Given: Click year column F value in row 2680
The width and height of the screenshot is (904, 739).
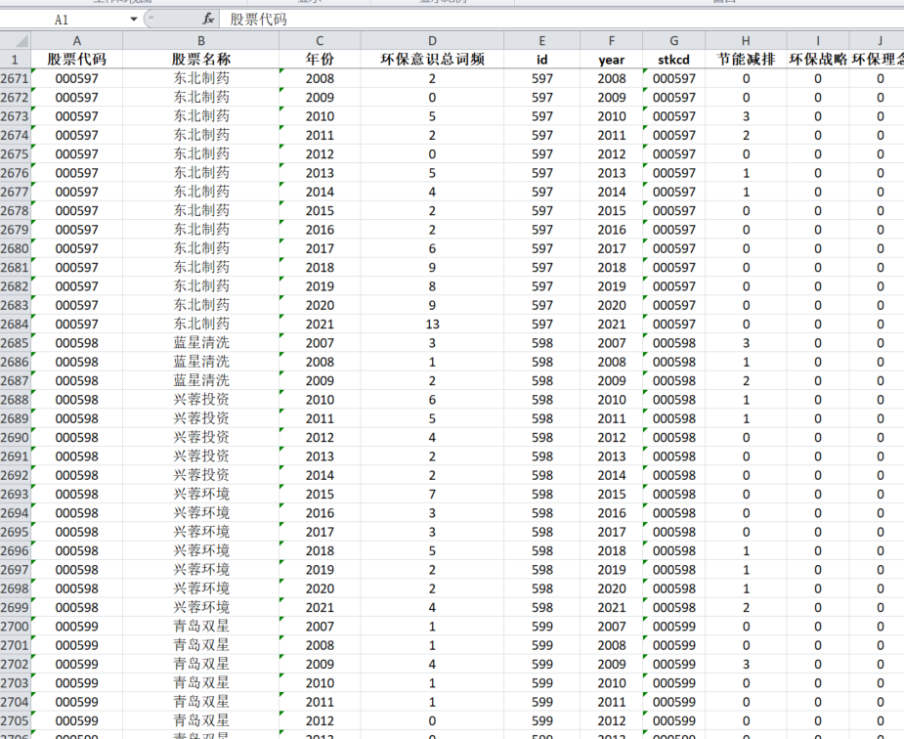Looking at the screenshot, I should pos(611,248).
